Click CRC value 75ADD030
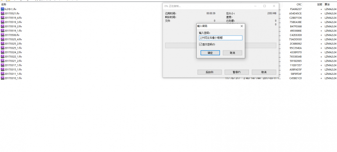The width and height of the screenshot is (337, 152). pos(296,39)
